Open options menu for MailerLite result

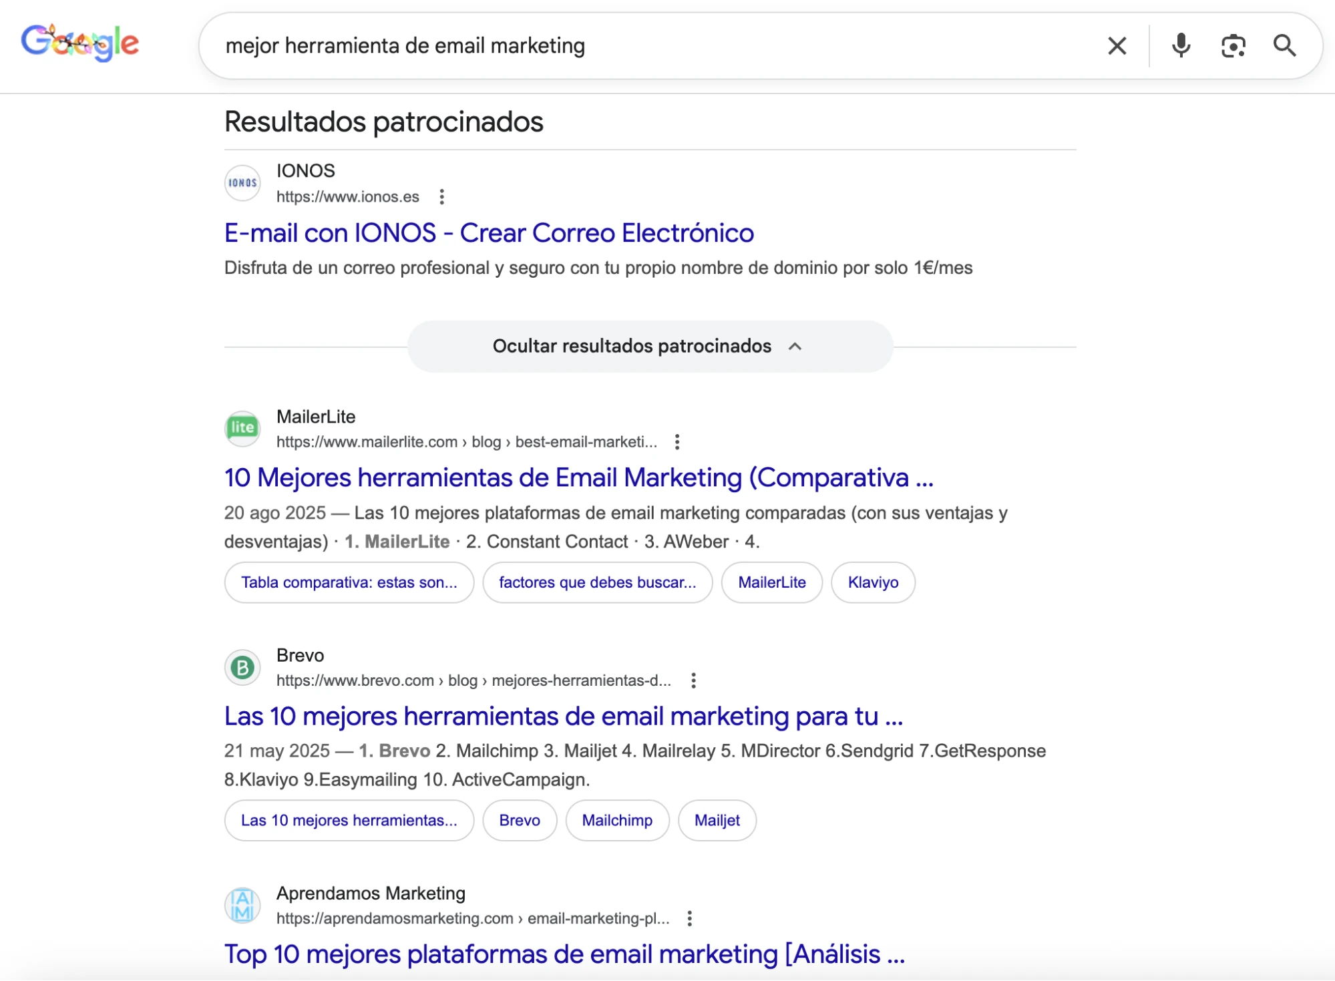tap(677, 442)
